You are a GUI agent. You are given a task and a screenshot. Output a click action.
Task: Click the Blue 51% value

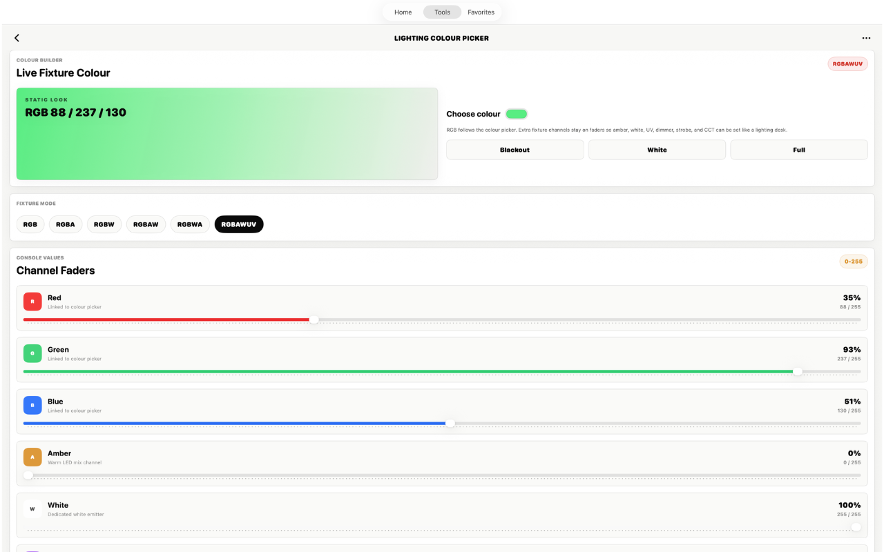pyautogui.click(x=852, y=402)
